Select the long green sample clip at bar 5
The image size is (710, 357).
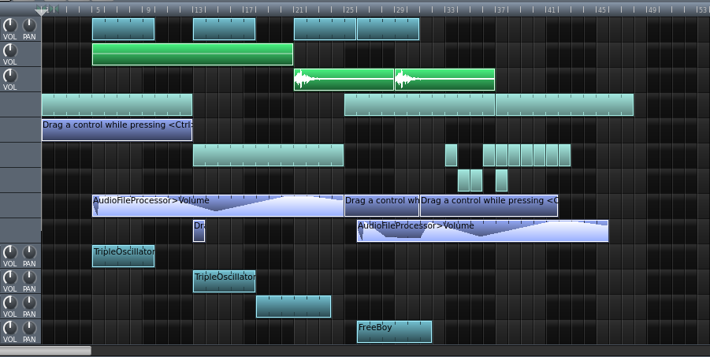(x=192, y=54)
